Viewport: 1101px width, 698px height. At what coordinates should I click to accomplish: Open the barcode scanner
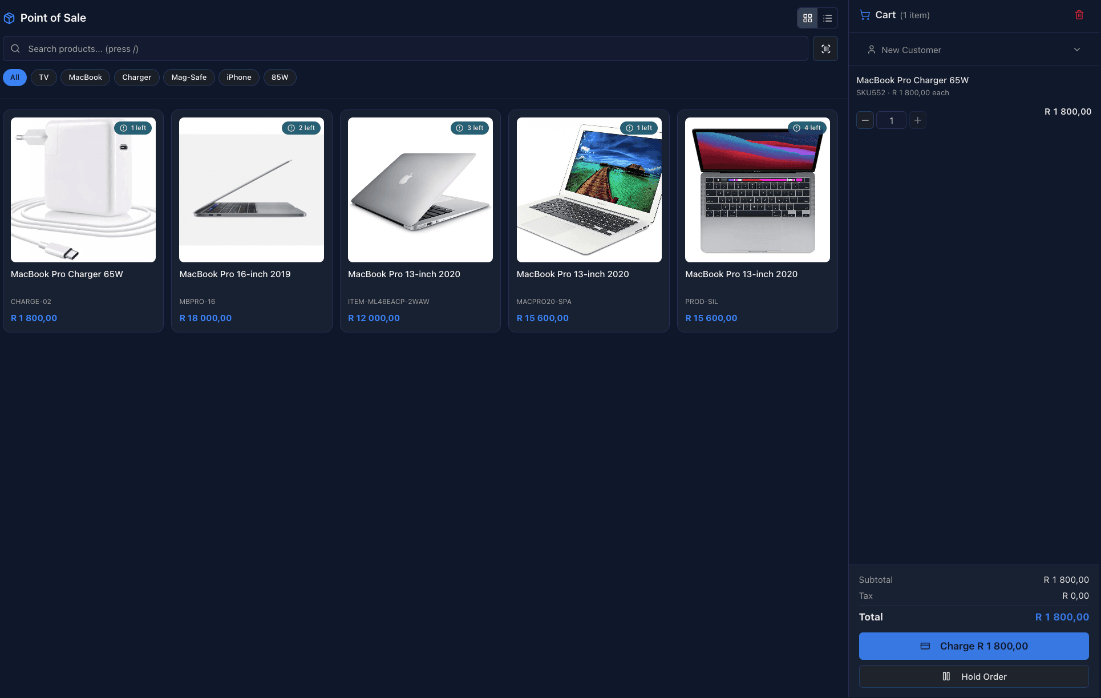point(825,49)
